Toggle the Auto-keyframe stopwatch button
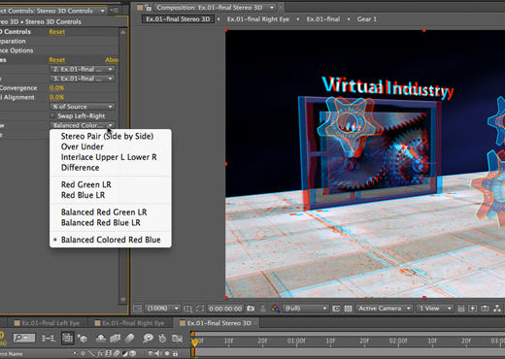The width and height of the screenshot is (505, 359). (x=162, y=339)
